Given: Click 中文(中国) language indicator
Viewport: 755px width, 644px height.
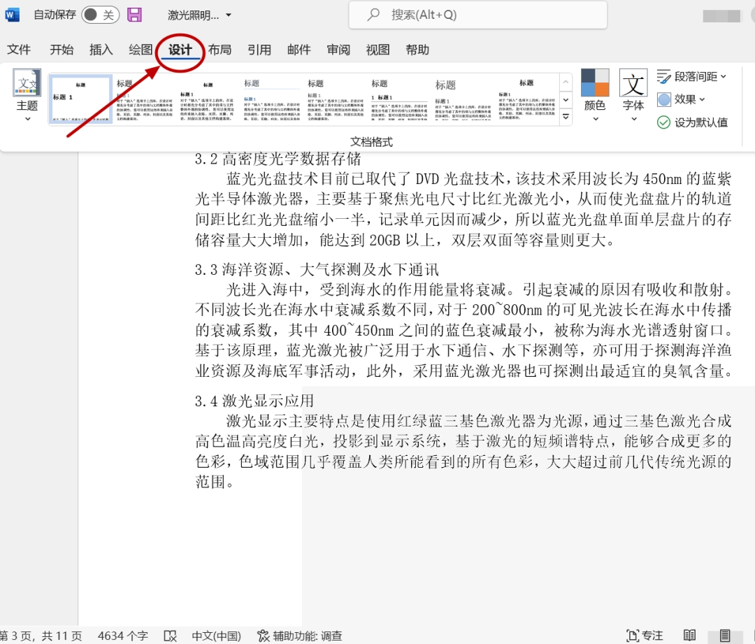Looking at the screenshot, I should [x=216, y=636].
